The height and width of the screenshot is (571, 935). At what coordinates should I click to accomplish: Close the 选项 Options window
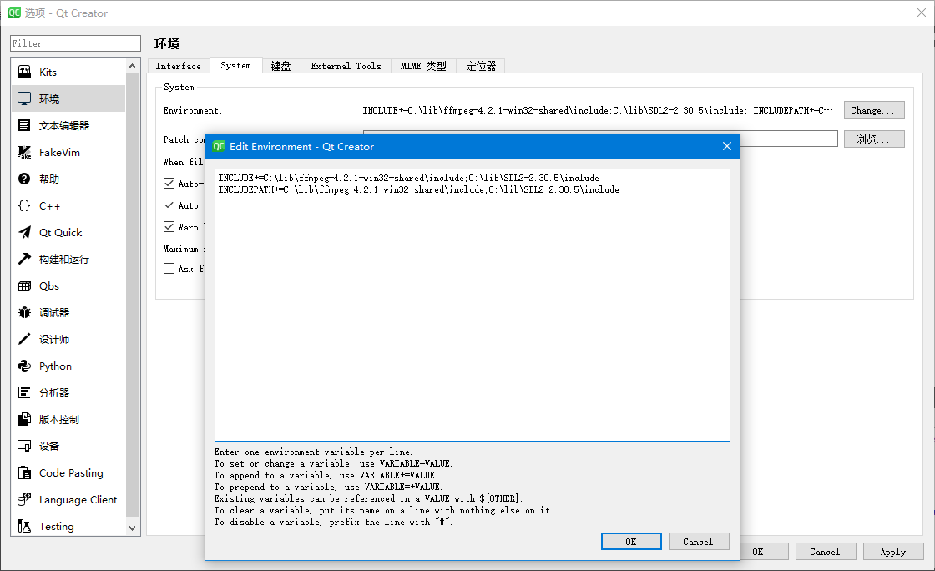click(x=922, y=13)
